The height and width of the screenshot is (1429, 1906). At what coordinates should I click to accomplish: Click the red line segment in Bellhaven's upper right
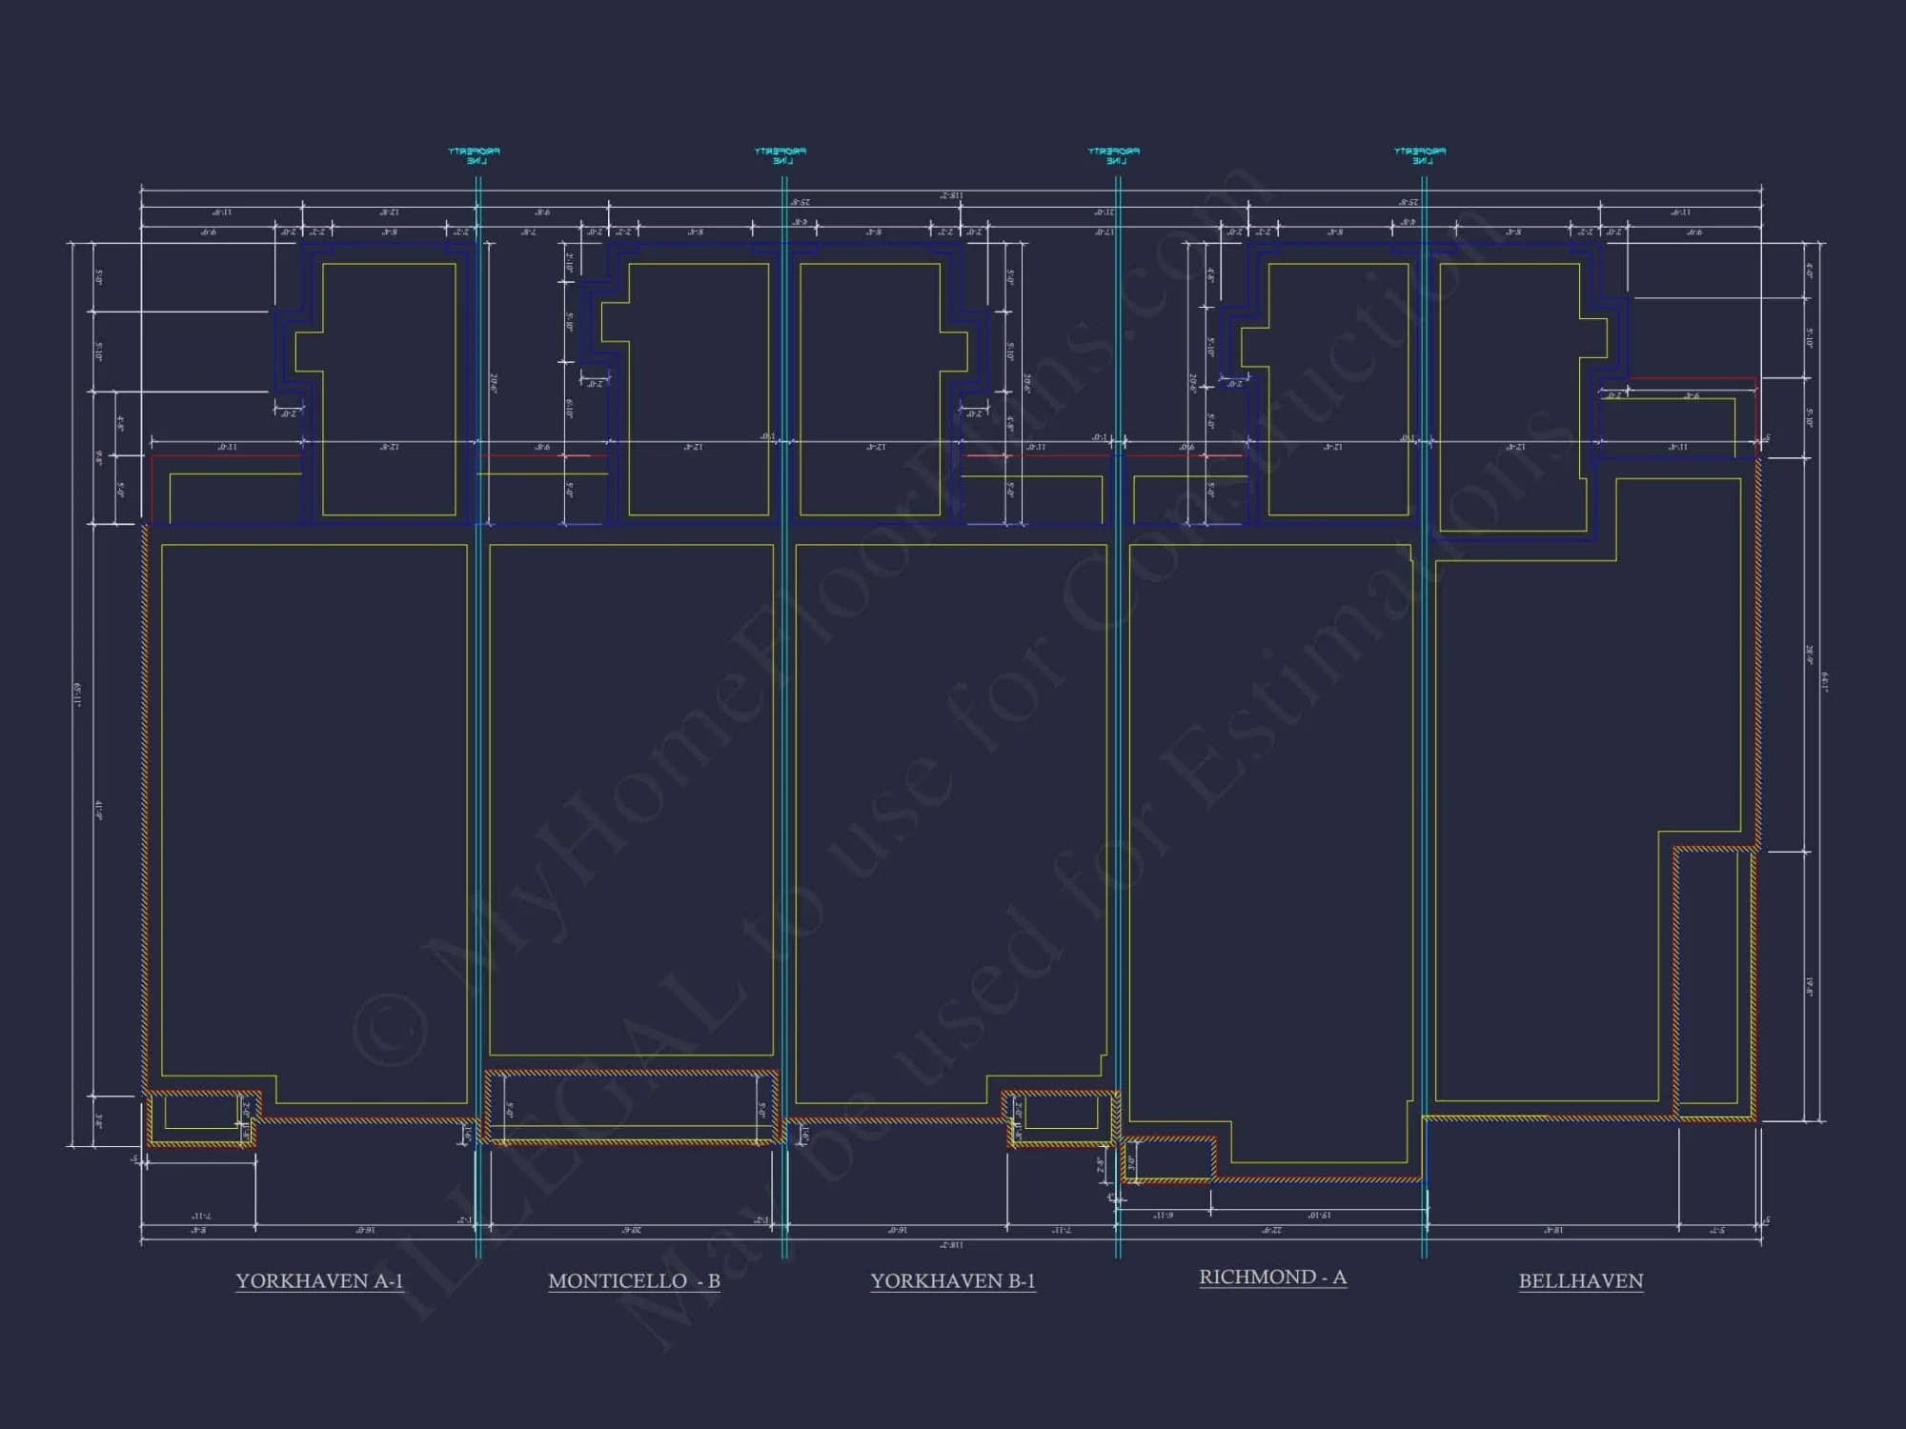(x=1692, y=378)
